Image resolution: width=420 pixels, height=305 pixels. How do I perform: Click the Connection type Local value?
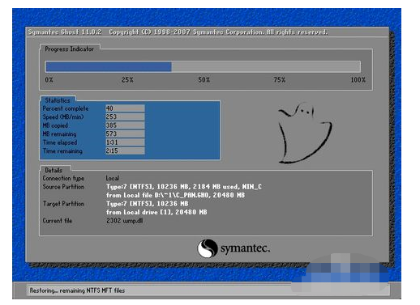click(x=113, y=178)
